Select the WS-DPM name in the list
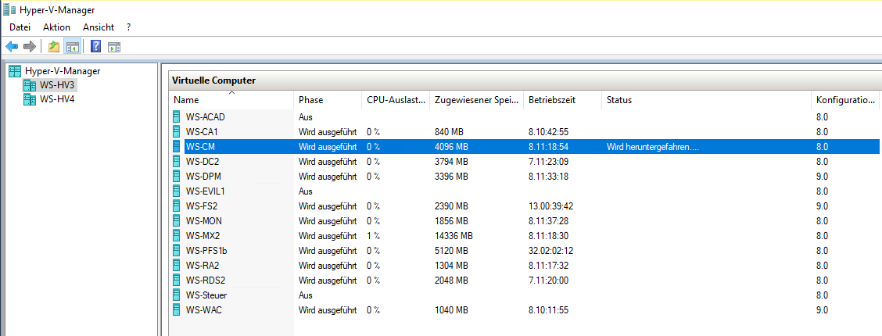The height and width of the screenshot is (336, 882). (203, 177)
